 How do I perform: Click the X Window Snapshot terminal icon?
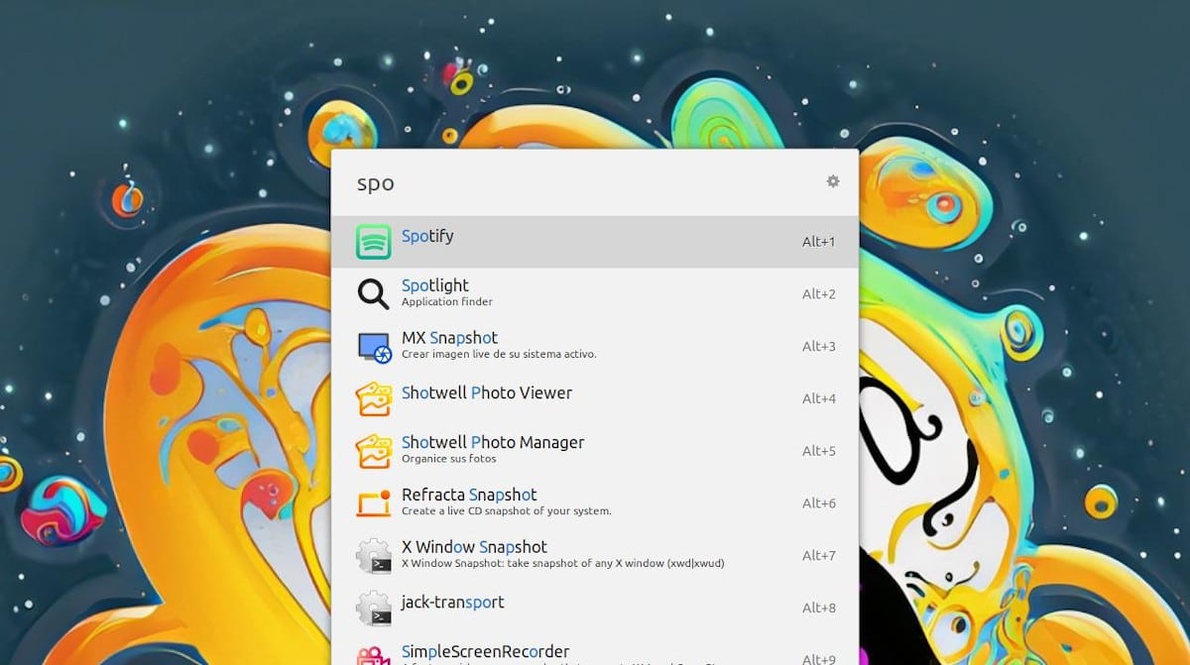pos(374,553)
